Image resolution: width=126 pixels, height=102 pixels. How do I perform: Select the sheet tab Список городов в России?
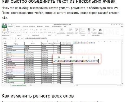[19, 85]
